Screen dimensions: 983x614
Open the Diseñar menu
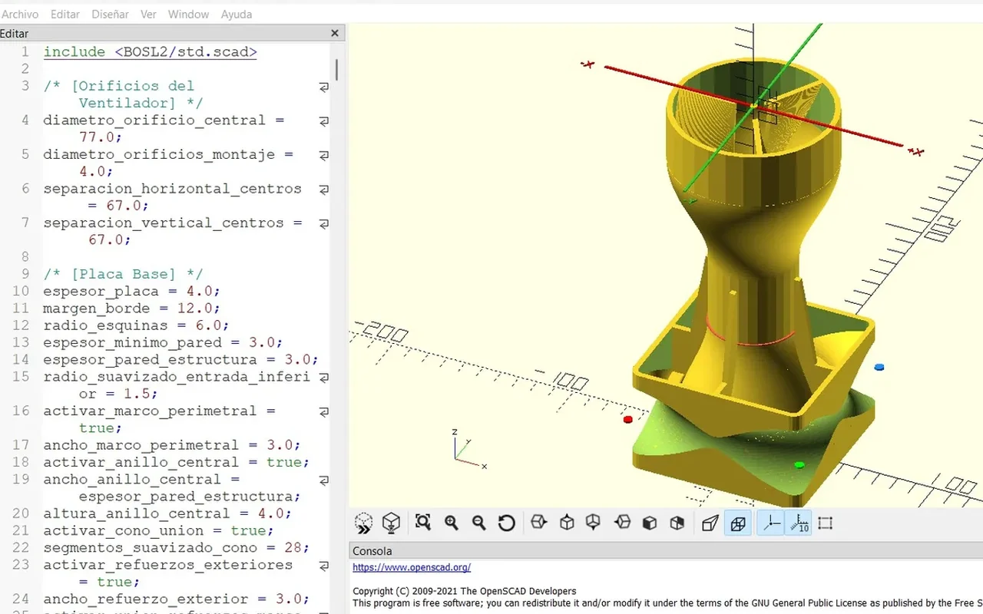tap(110, 14)
